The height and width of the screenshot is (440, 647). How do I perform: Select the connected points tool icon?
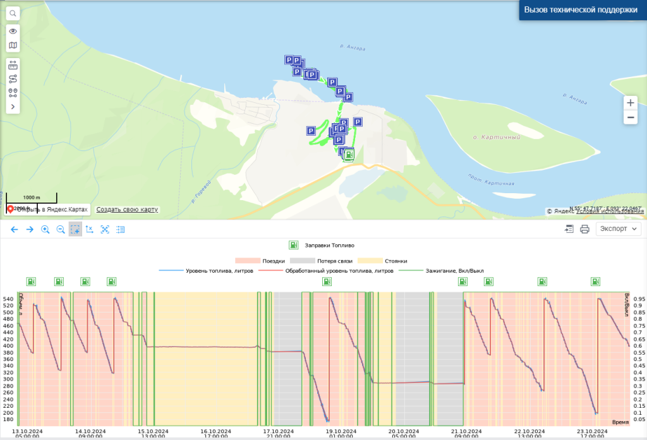pyautogui.click(x=13, y=93)
